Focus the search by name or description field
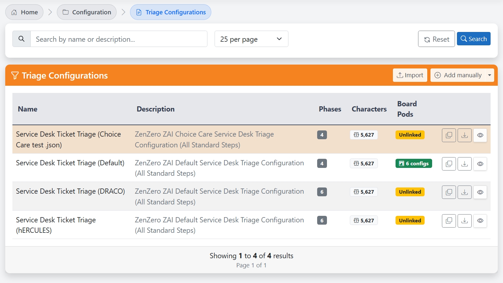Image resolution: width=503 pixels, height=283 pixels. (x=119, y=39)
